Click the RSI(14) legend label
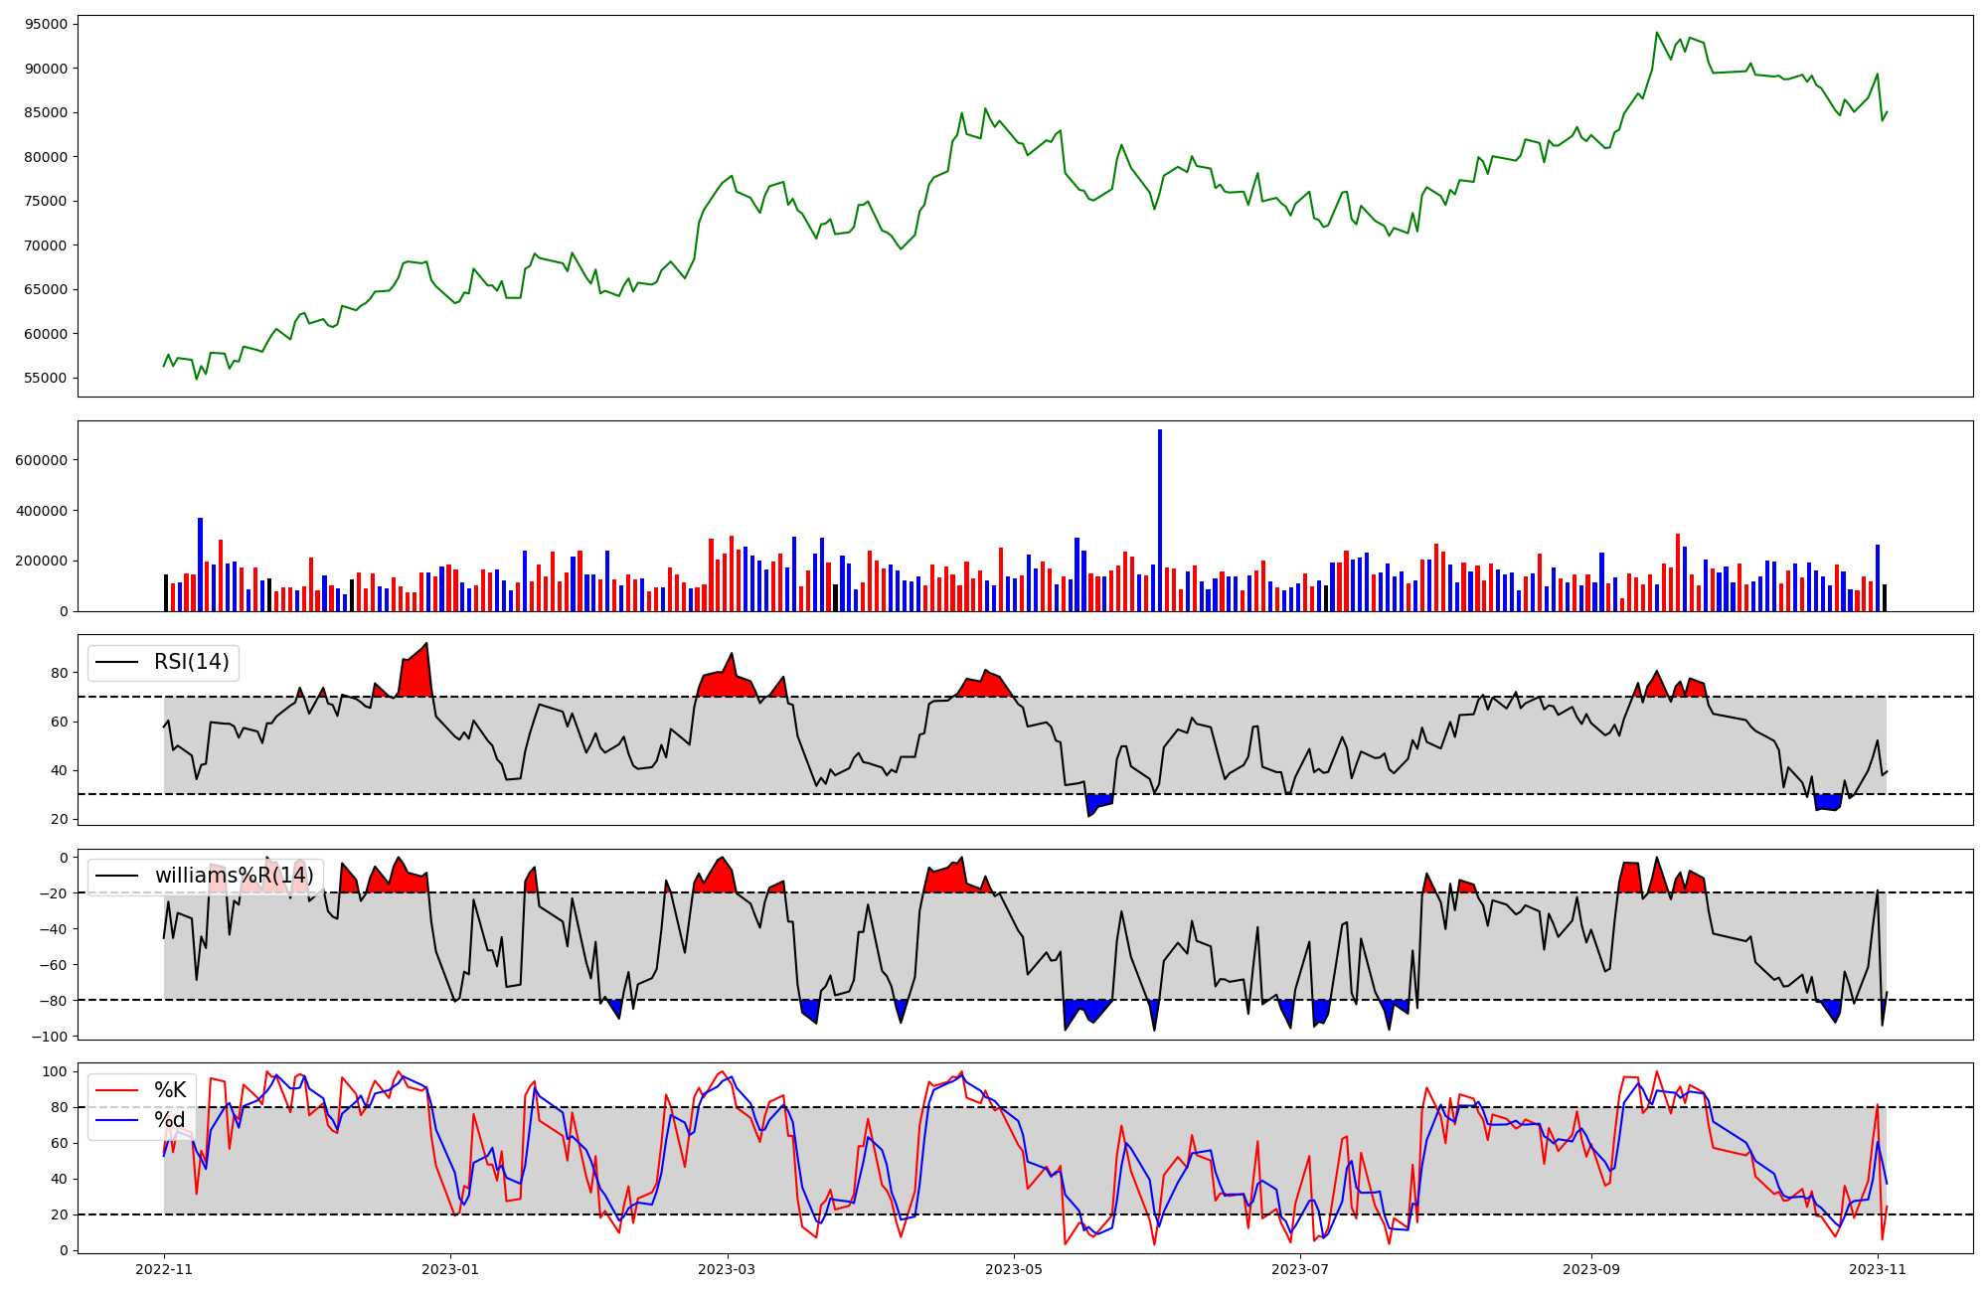The width and height of the screenshot is (1988, 1292). [x=191, y=662]
